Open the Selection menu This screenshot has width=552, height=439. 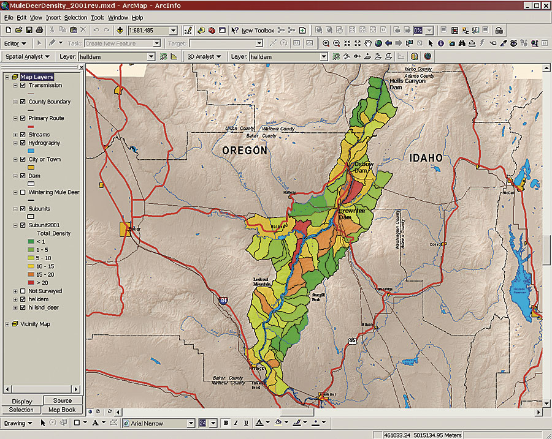pos(75,18)
